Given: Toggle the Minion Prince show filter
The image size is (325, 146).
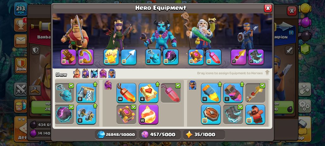Looking at the screenshot, I should pos(94,74).
